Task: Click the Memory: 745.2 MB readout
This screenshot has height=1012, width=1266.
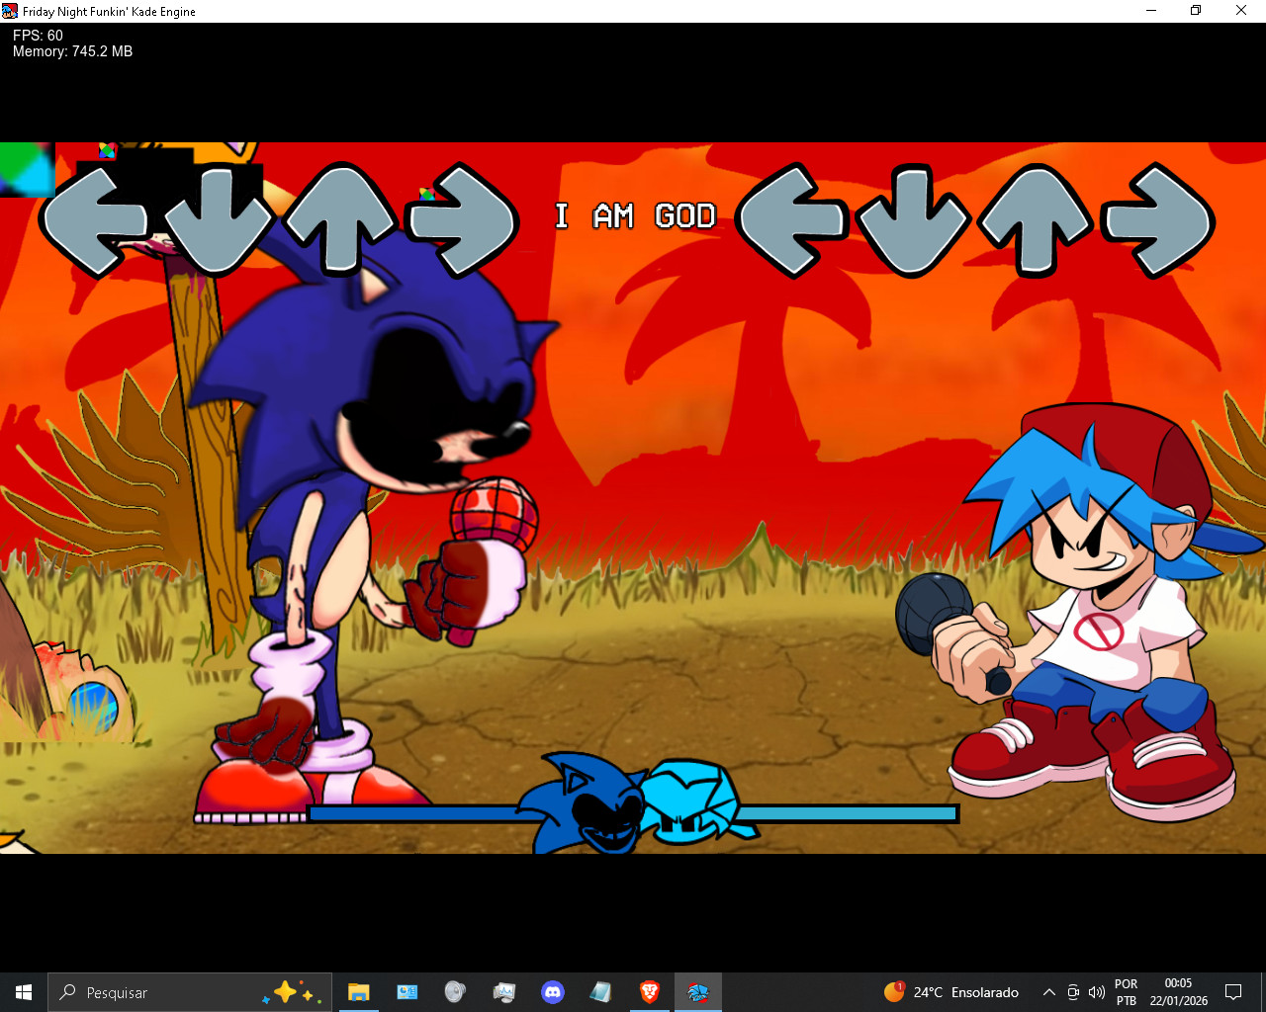Action: coord(72,51)
